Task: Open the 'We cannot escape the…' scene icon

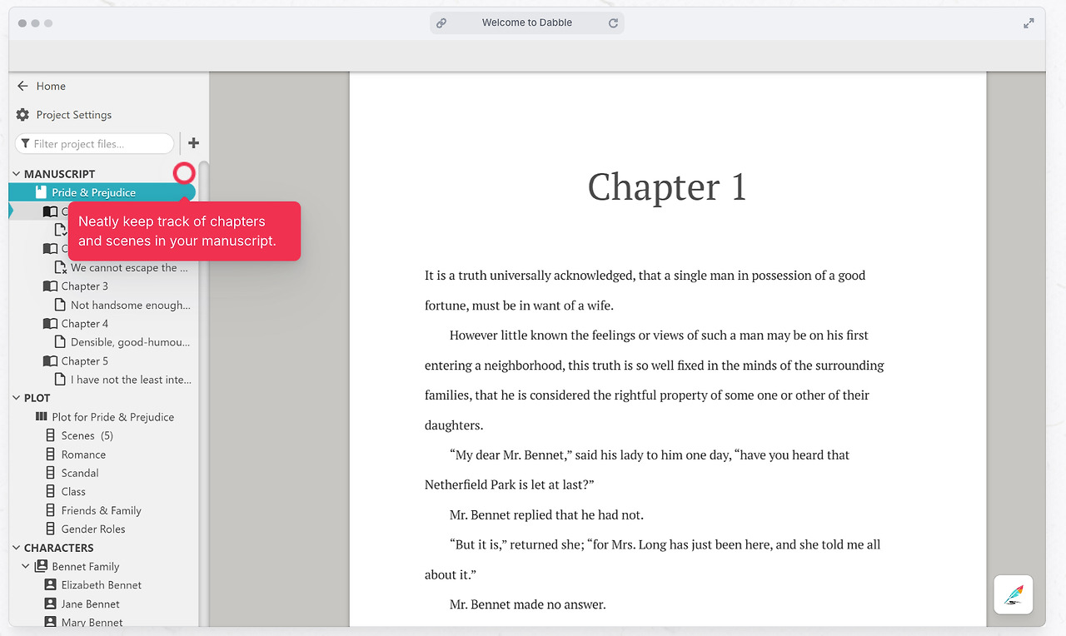Action: tap(60, 268)
